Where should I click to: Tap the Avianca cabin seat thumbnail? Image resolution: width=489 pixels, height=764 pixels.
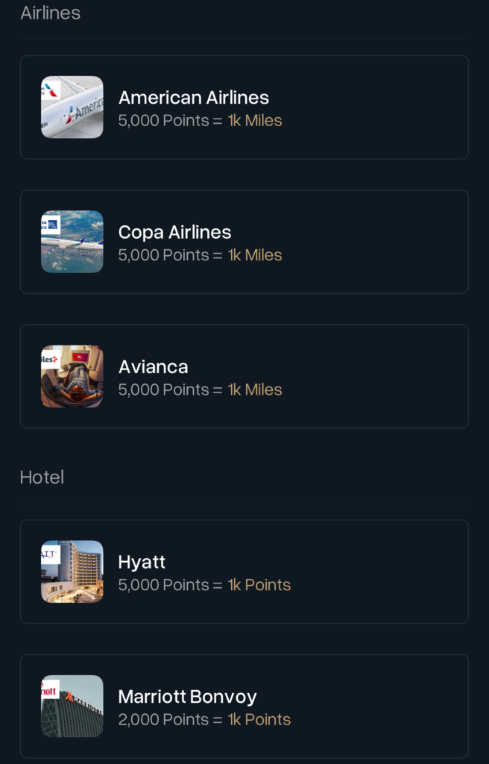72,377
